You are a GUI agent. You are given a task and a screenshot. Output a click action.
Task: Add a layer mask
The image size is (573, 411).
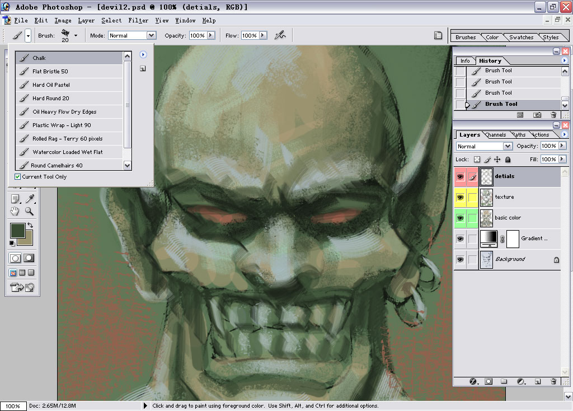pyautogui.click(x=489, y=381)
